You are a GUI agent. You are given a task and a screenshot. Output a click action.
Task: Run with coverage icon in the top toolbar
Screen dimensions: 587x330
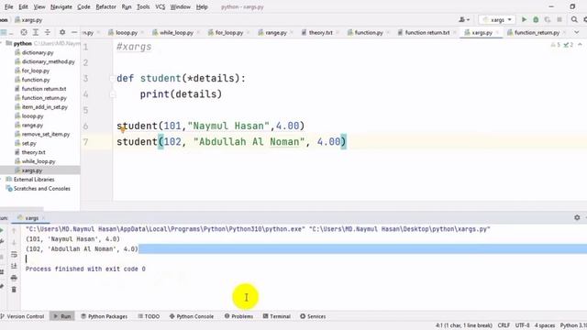[548, 19]
